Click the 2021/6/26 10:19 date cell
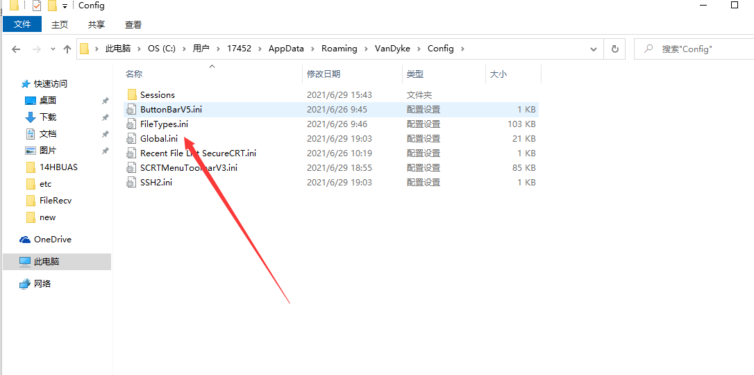 (340, 153)
